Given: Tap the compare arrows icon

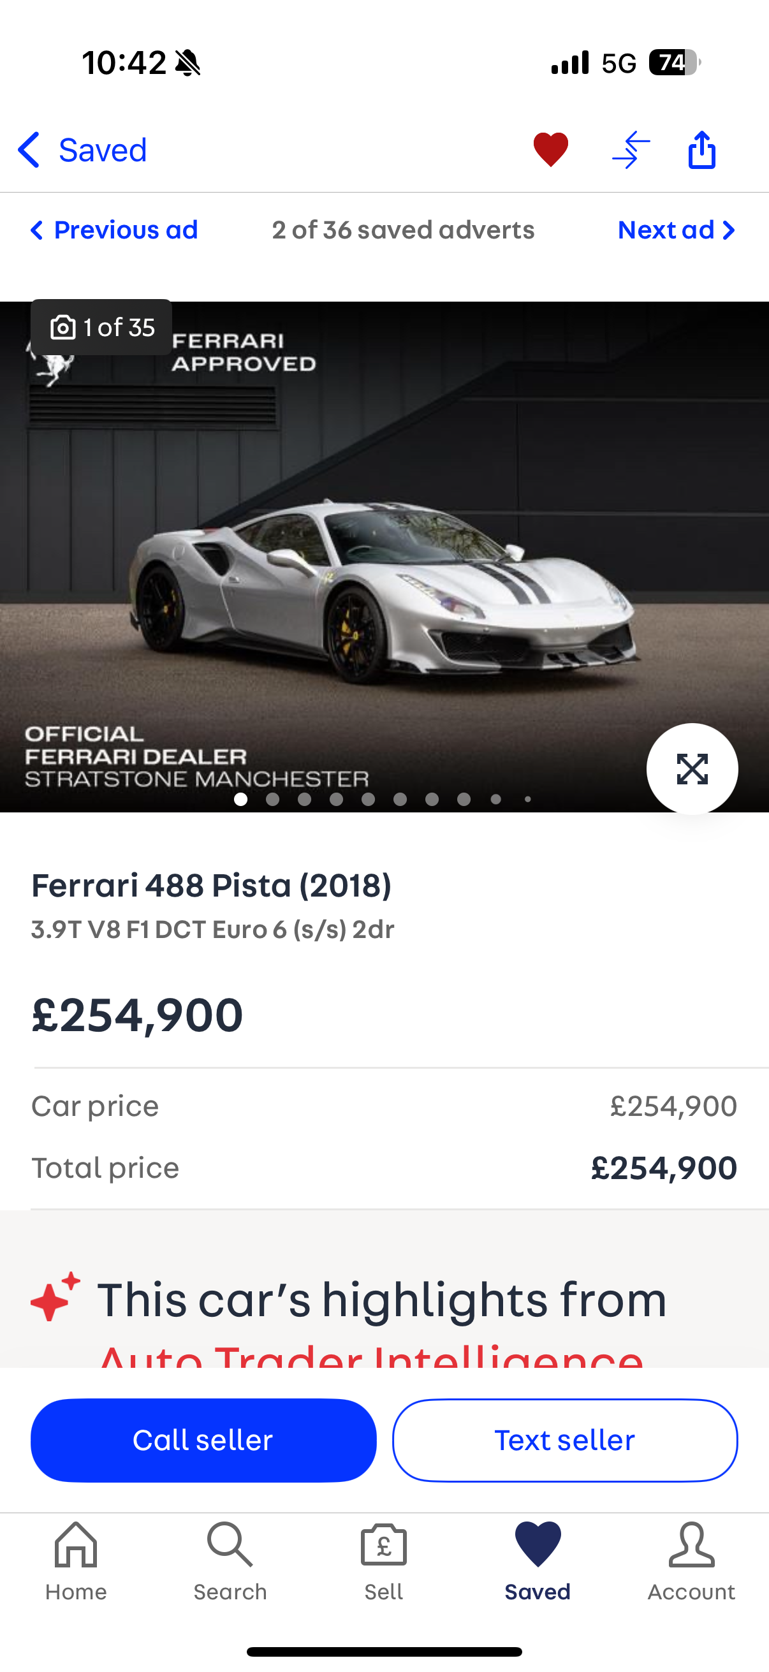Looking at the screenshot, I should 631,149.
